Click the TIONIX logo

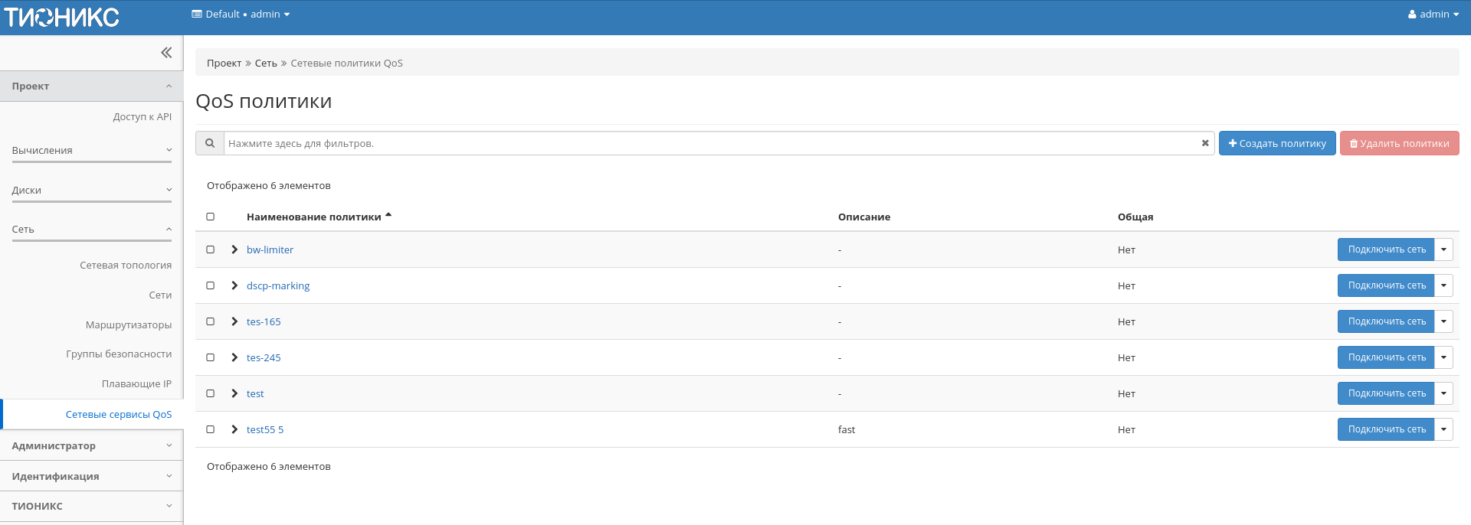coord(62,17)
